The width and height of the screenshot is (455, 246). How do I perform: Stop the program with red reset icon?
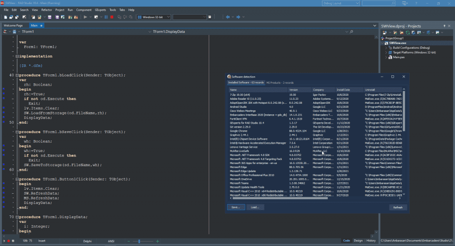click(x=112, y=17)
